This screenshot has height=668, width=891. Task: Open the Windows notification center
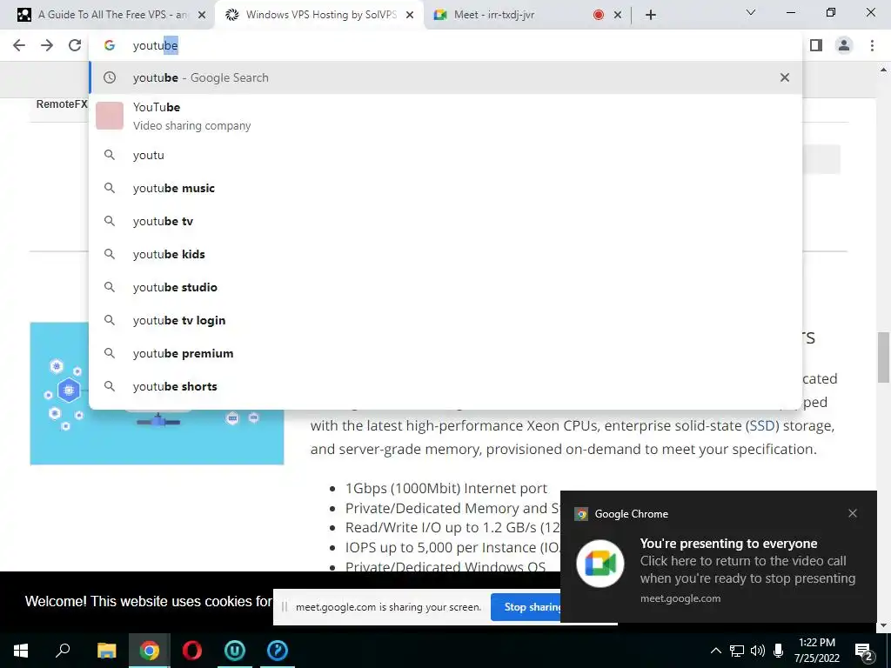click(x=864, y=651)
